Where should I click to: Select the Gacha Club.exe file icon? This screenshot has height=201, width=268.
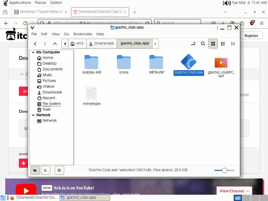tap(188, 62)
